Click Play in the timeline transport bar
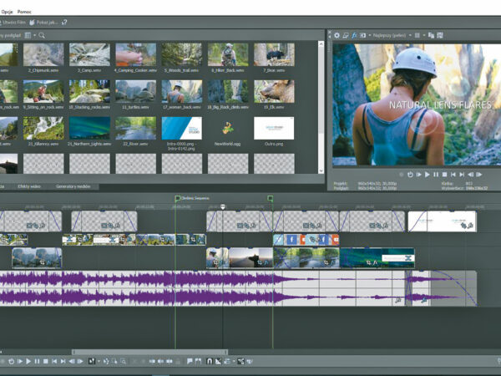Image resolution: width=501 pixels, height=376 pixels. pyautogui.click(x=28, y=361)
